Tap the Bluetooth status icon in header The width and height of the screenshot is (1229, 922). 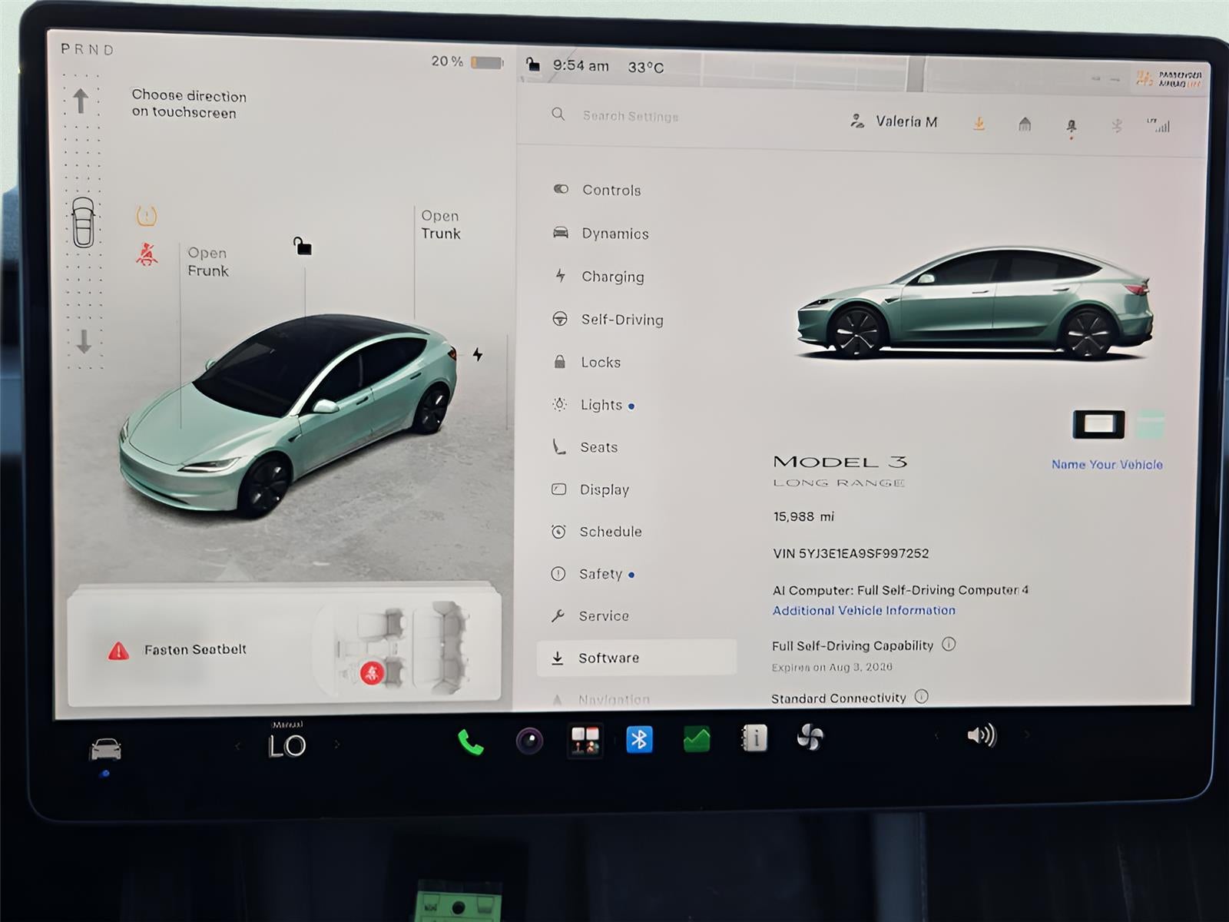click(x=1118, y=126)
